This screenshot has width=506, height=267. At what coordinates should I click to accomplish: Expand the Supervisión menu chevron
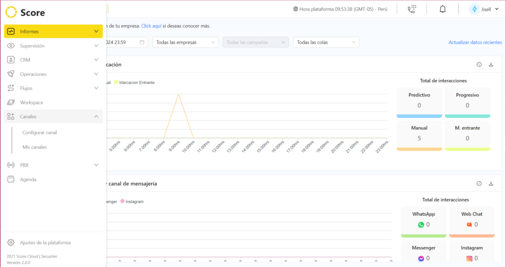pos(96,46)
